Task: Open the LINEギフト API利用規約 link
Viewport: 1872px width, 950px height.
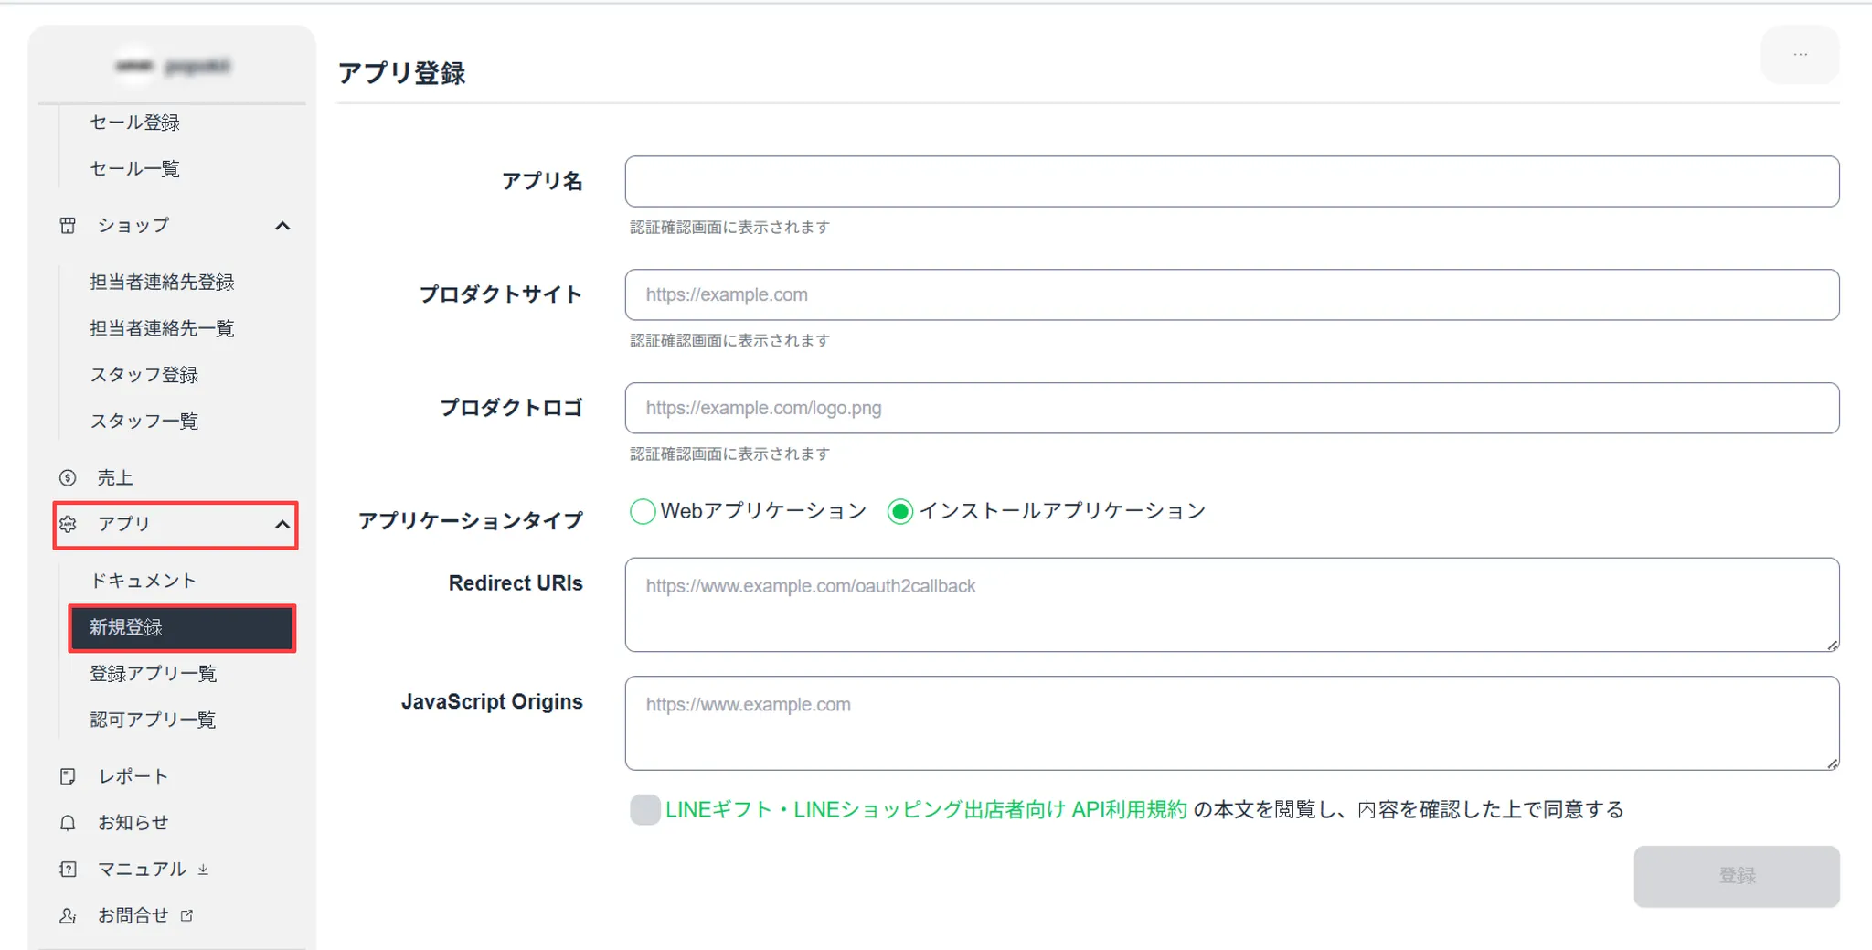Action: tap(925, 809)
